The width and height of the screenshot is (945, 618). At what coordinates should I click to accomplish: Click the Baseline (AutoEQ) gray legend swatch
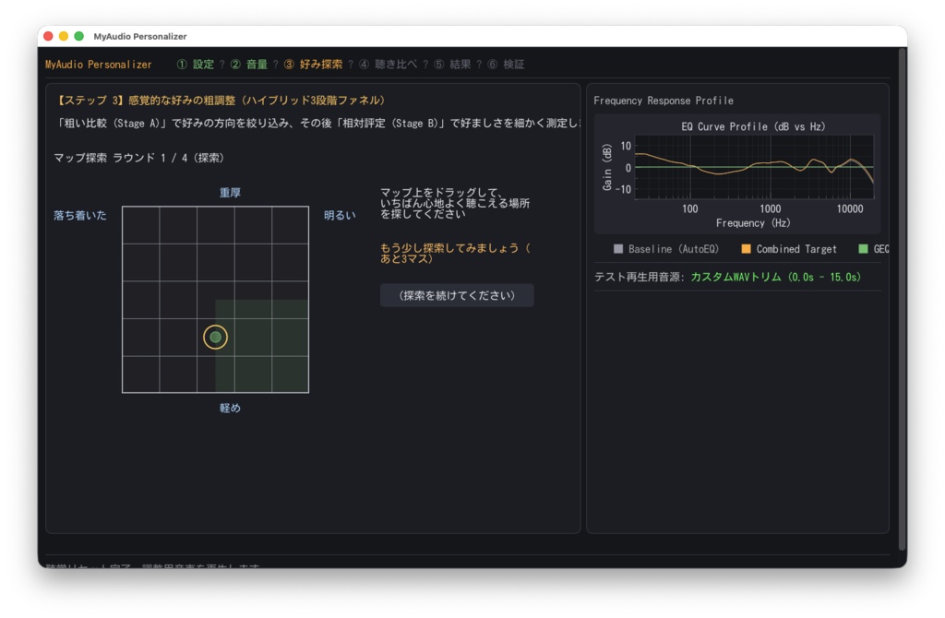pos(617,249)
